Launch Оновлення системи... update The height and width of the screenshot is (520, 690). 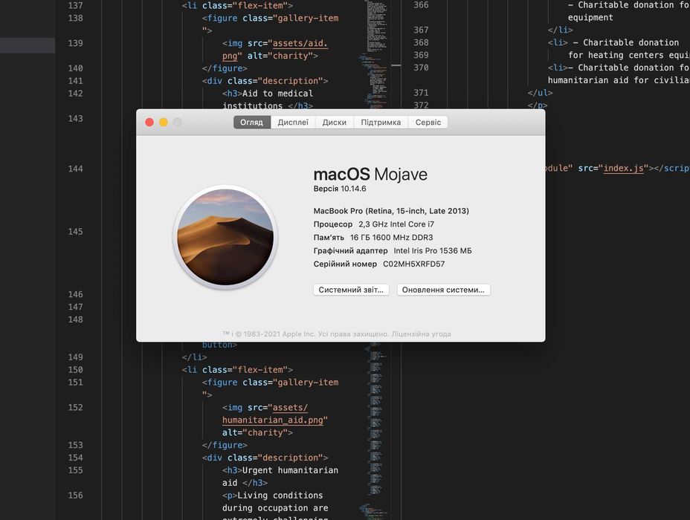444,290
